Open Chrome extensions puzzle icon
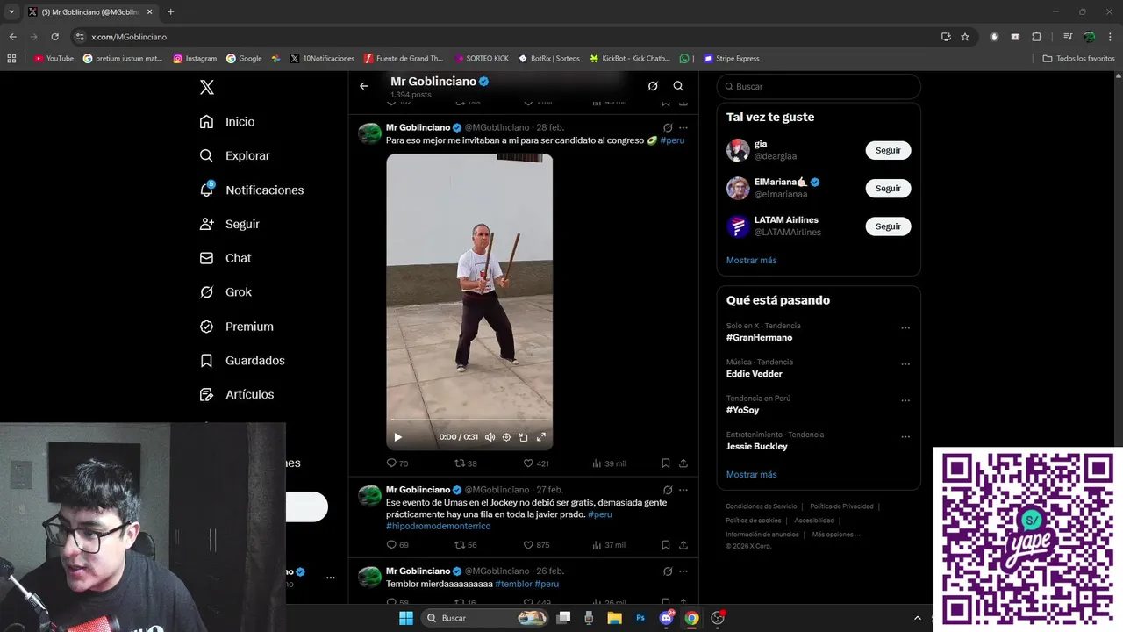Viewport: 1123px width, 632px height. pyautogui.click(x=1036, y=37)
